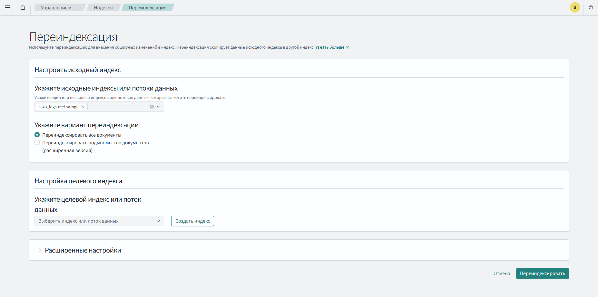Select Переиндексировать все документы option
This screenshot has height=297, width=598.
37,135
